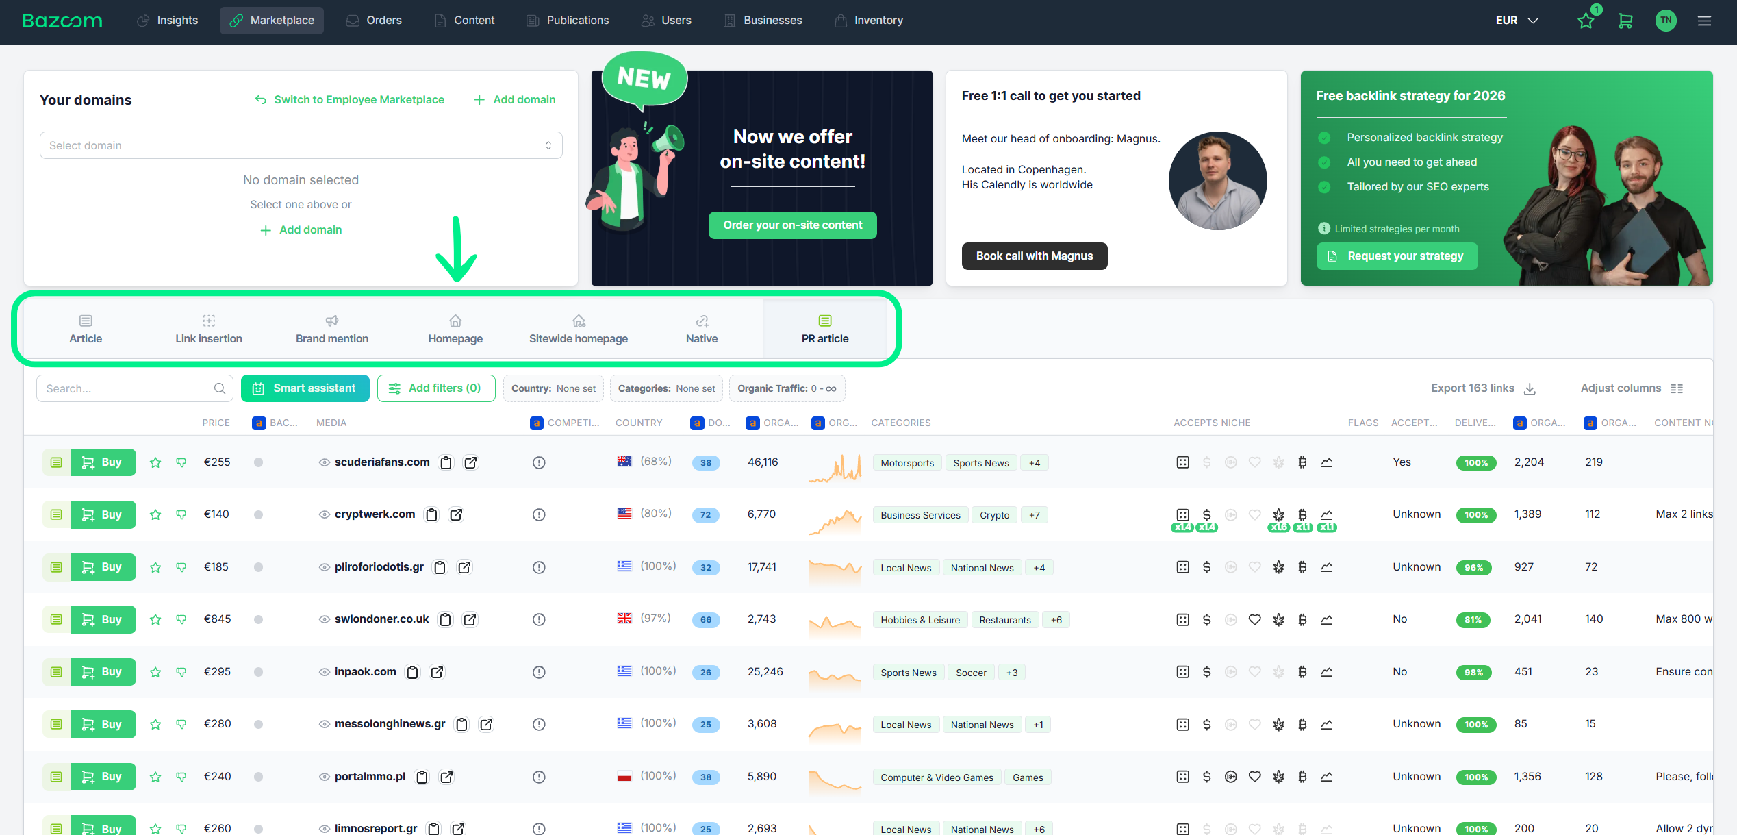Switch to the Article tab

86,329
